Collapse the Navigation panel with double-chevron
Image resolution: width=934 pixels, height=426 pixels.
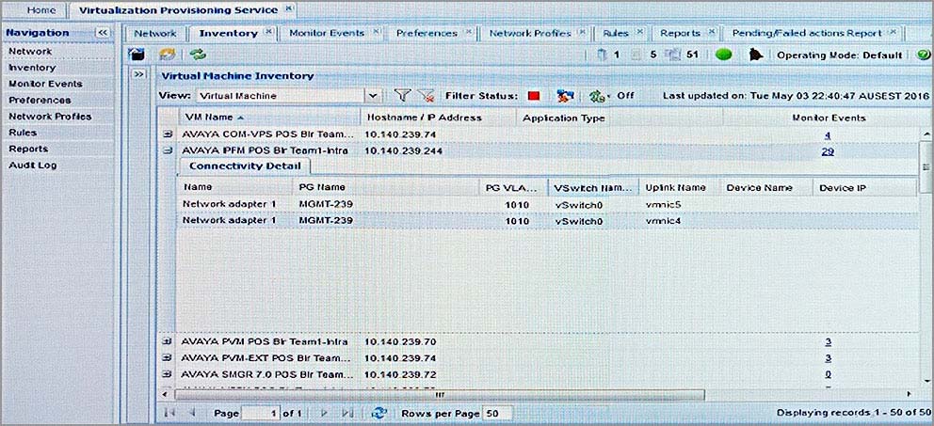point(103,33)
